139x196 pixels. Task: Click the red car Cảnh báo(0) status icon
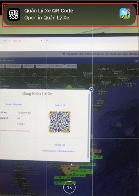(35, 66)
